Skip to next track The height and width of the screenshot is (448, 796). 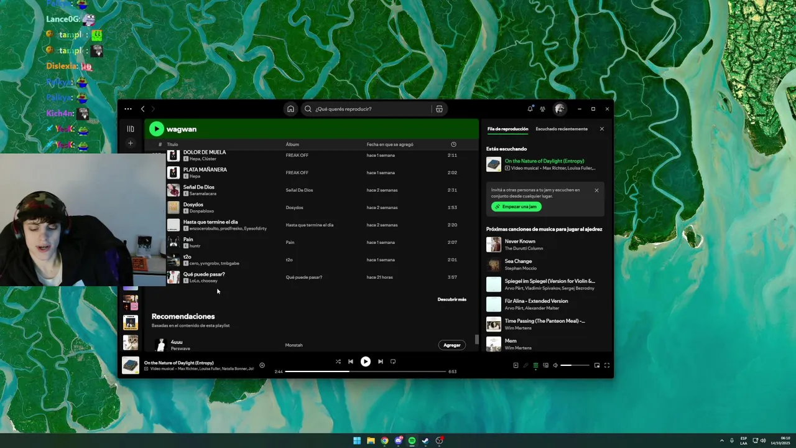[x=380, y=362]
